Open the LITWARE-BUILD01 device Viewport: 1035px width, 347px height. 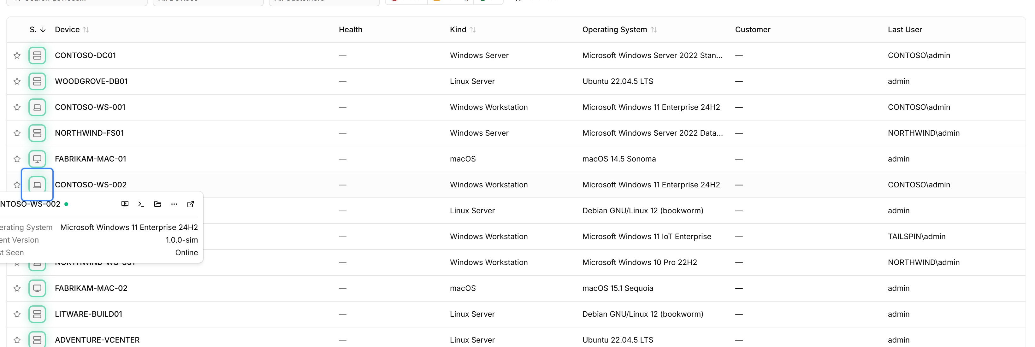pos(88,314)
